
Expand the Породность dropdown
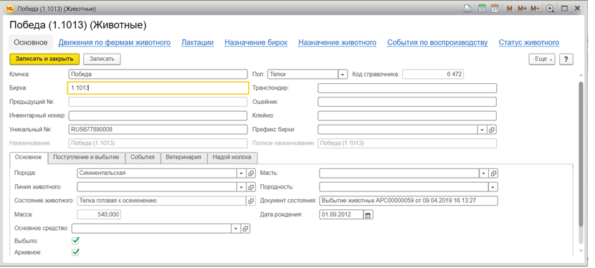[493, 187]
